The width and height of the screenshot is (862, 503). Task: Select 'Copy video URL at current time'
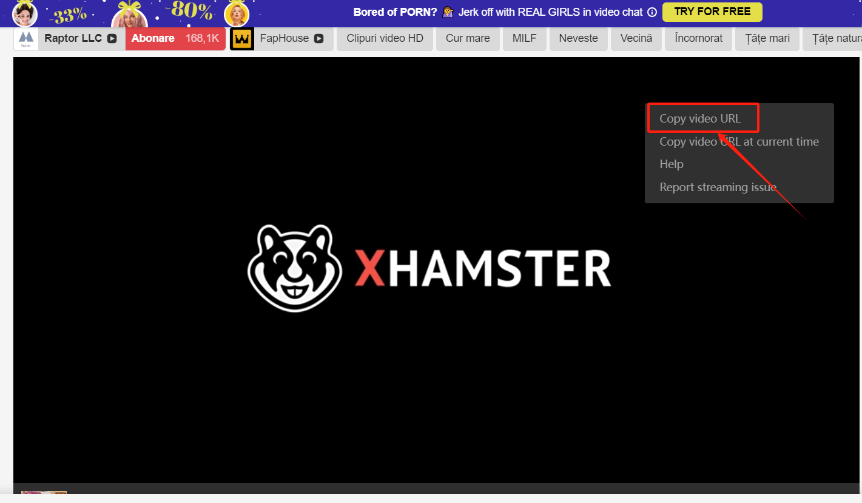(x=739, y=141)
